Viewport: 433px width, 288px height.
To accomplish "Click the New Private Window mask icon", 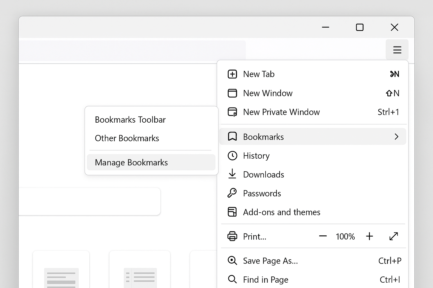I will pos(232,112).
